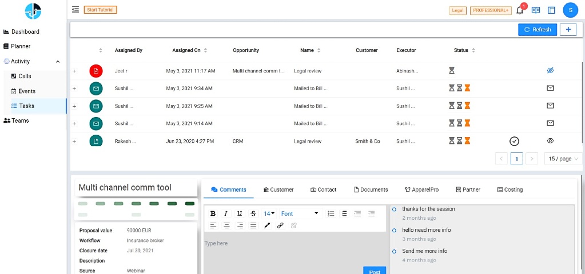Click the envelope action in 9:34 AM row
This screenshot has width=585, height=274.
(550, 88)
